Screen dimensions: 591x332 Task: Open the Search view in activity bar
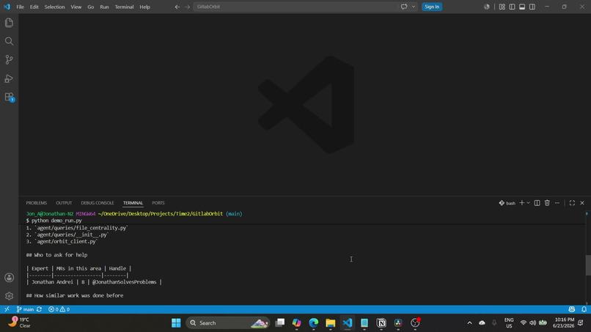[9, 41]
